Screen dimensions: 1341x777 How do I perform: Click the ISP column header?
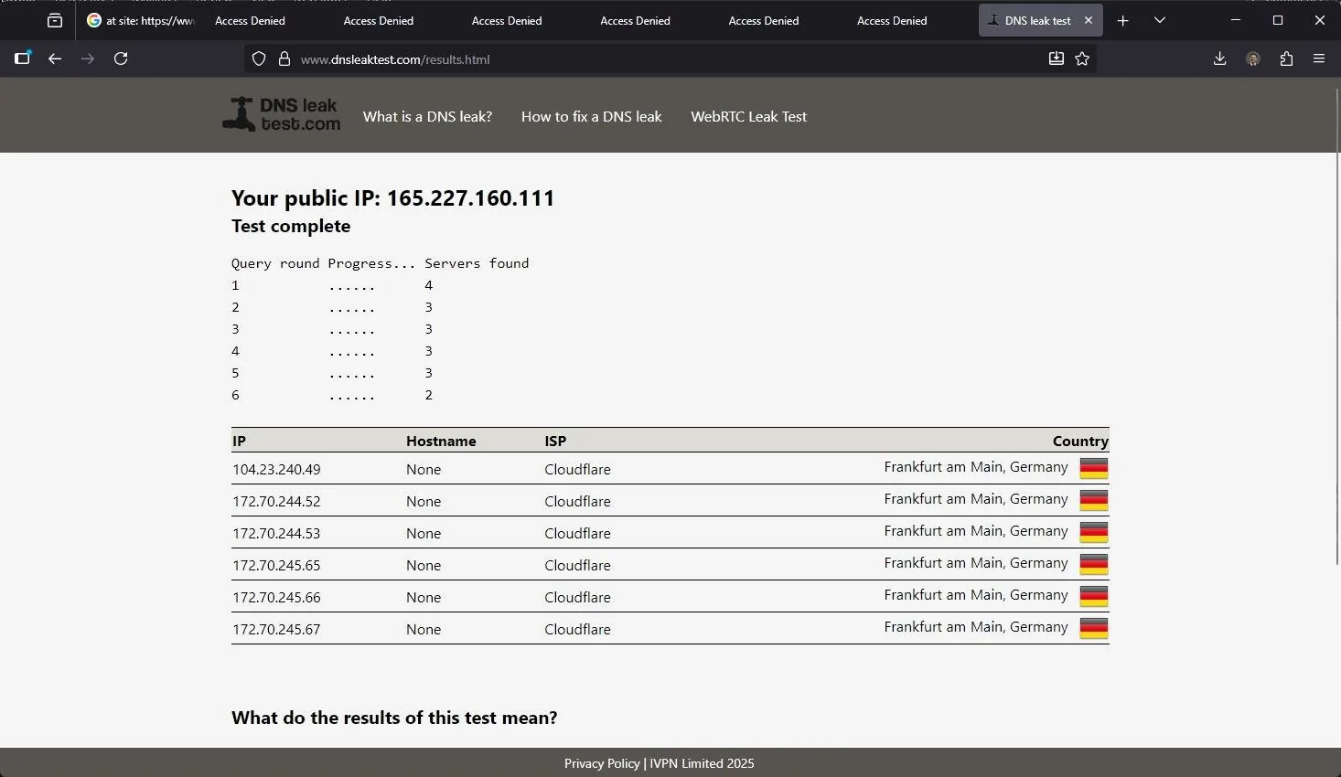pyautogui.click(x=555, y=441)
